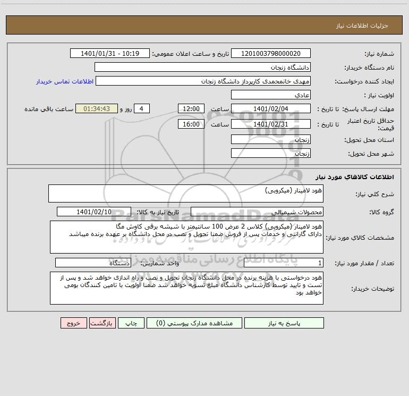Click the goods specifications text box
This screenshot has width=409, height=396.
186,237
